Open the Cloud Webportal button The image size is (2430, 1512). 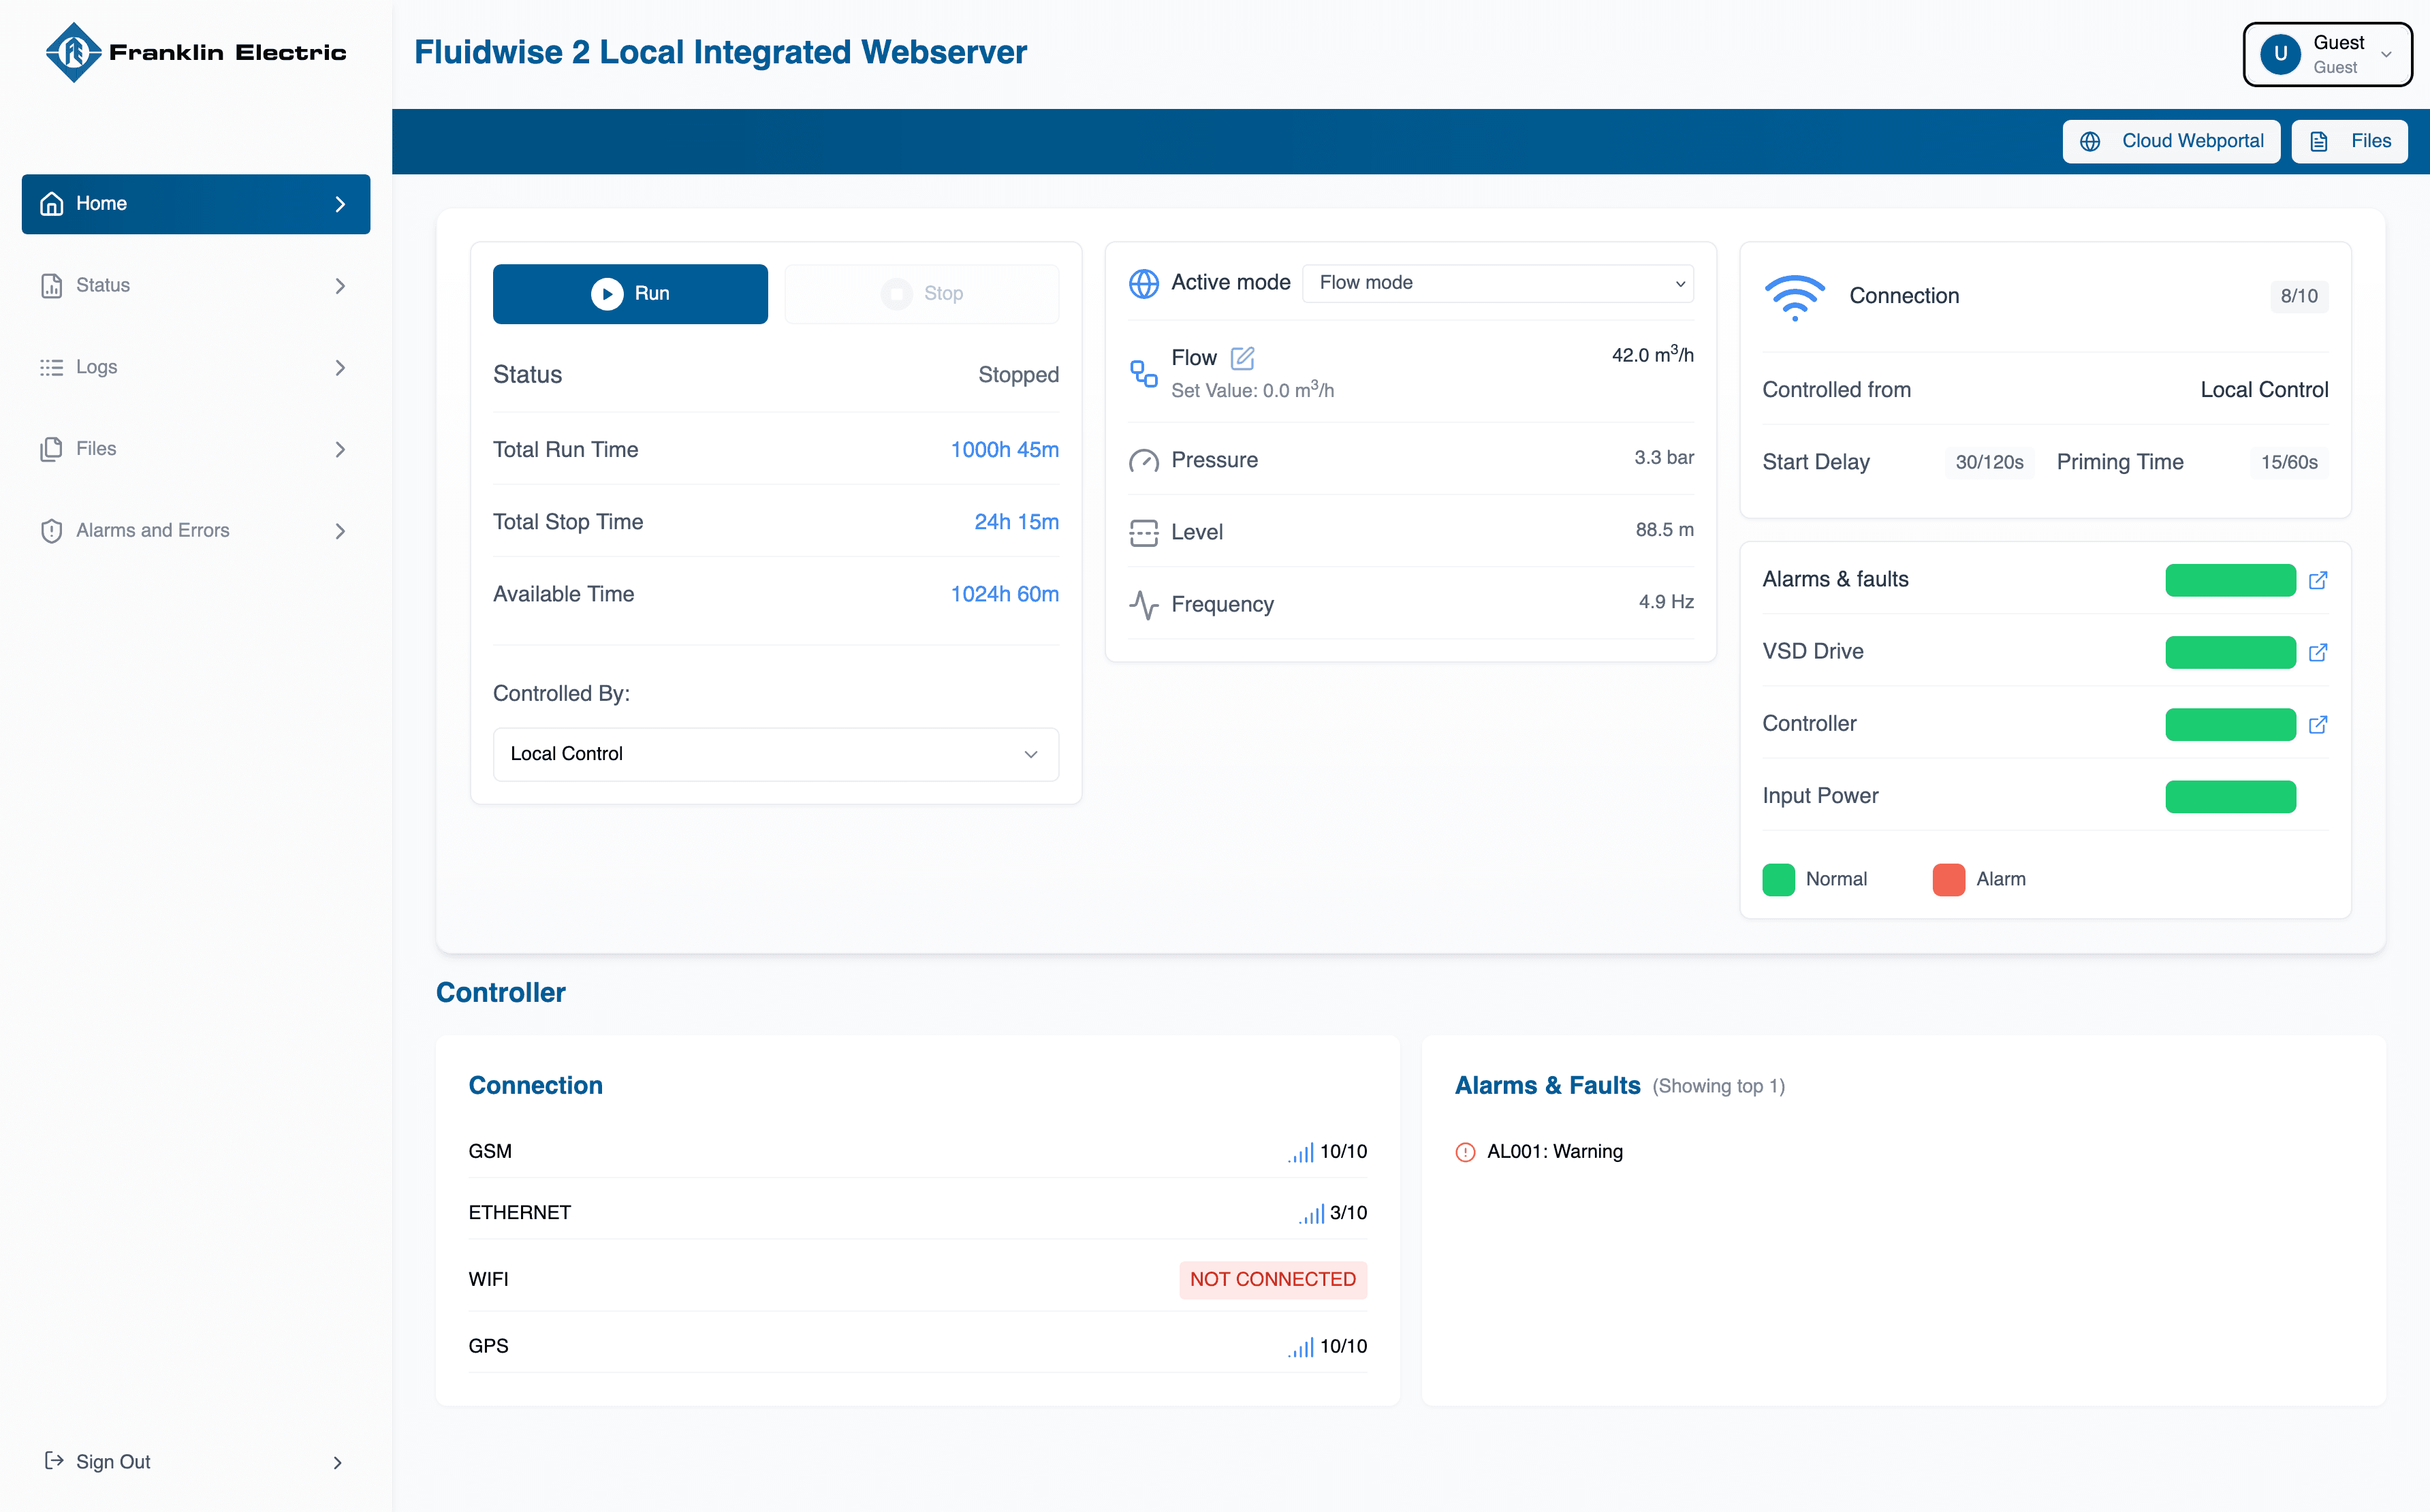(x=2171, y=142)
